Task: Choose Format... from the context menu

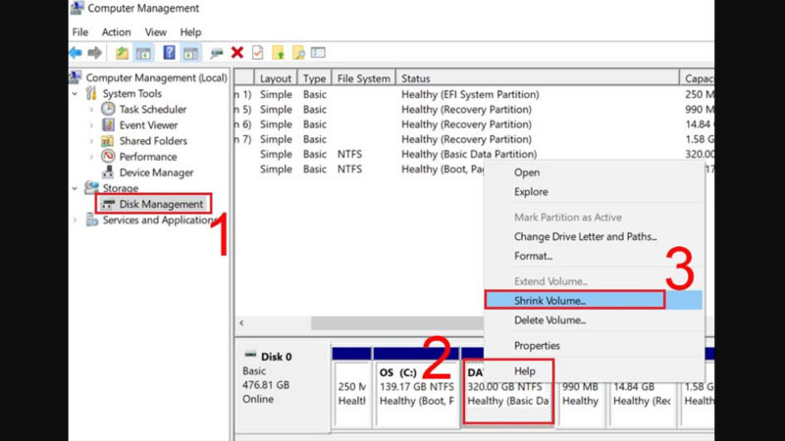Action: (533, 256)
